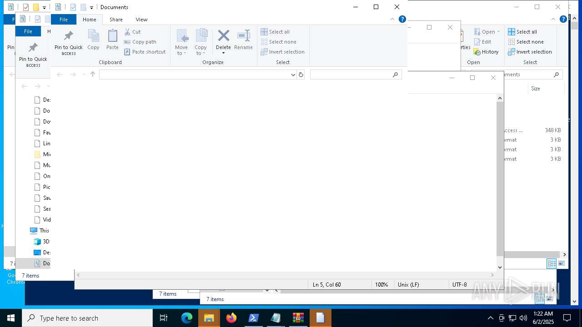Screen dimensions: 582x327
Task: Select the This PC item in navigation tree
Action: coord(40,231)
